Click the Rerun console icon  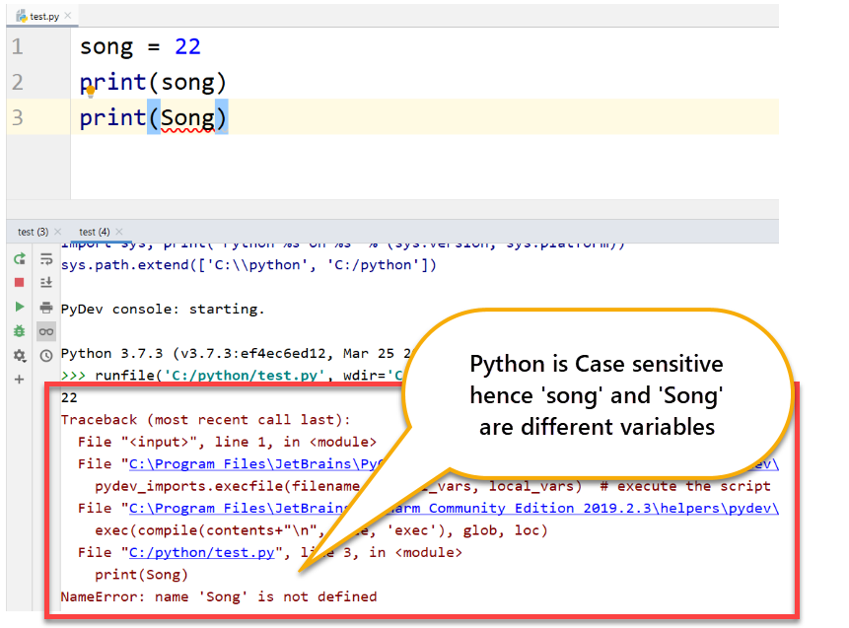pos(20,258)
